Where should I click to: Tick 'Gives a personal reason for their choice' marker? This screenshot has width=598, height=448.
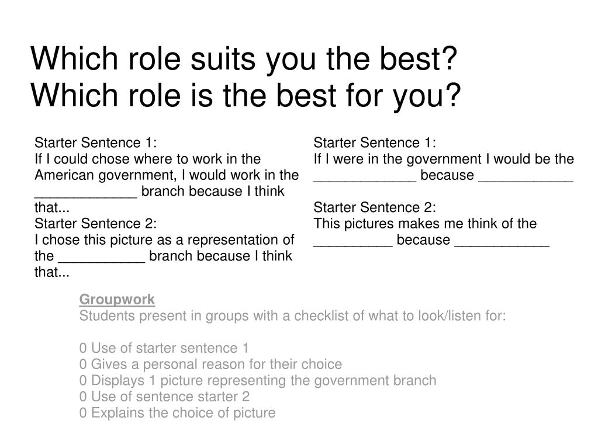[x=83, y=364]
